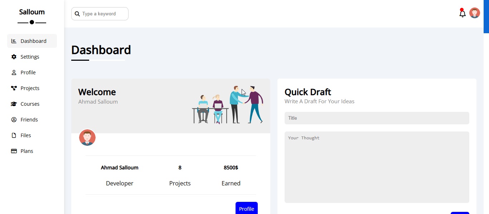
Task: Click the bold 'Ahmad Salloum' name stat
Action: coord(120,168)
